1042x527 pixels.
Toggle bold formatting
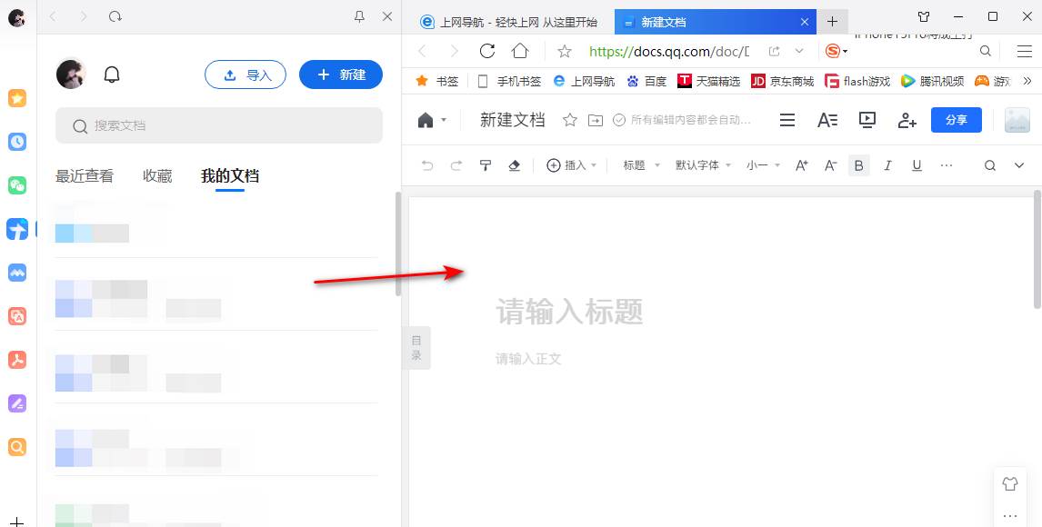859,165
